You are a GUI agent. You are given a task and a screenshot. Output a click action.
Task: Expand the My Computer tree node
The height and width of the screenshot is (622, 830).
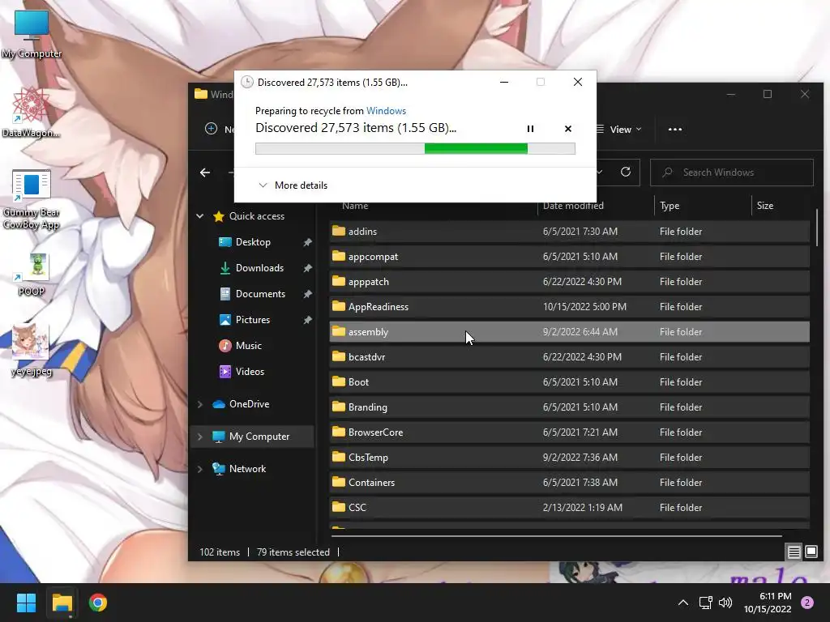coord(200,437)
